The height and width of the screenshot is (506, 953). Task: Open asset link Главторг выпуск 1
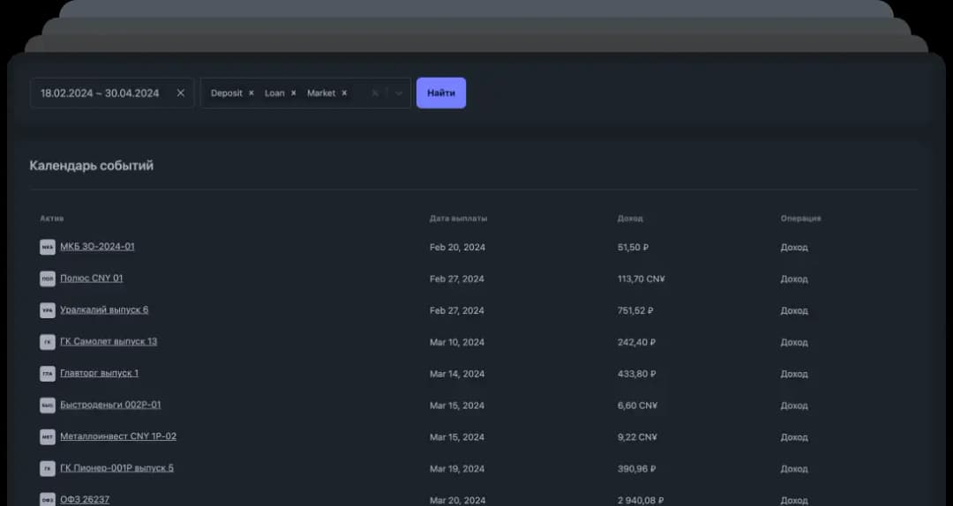point(99,372)
